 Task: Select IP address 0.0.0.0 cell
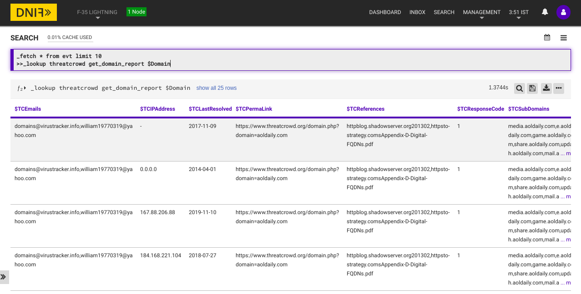(x=148, y=169)
